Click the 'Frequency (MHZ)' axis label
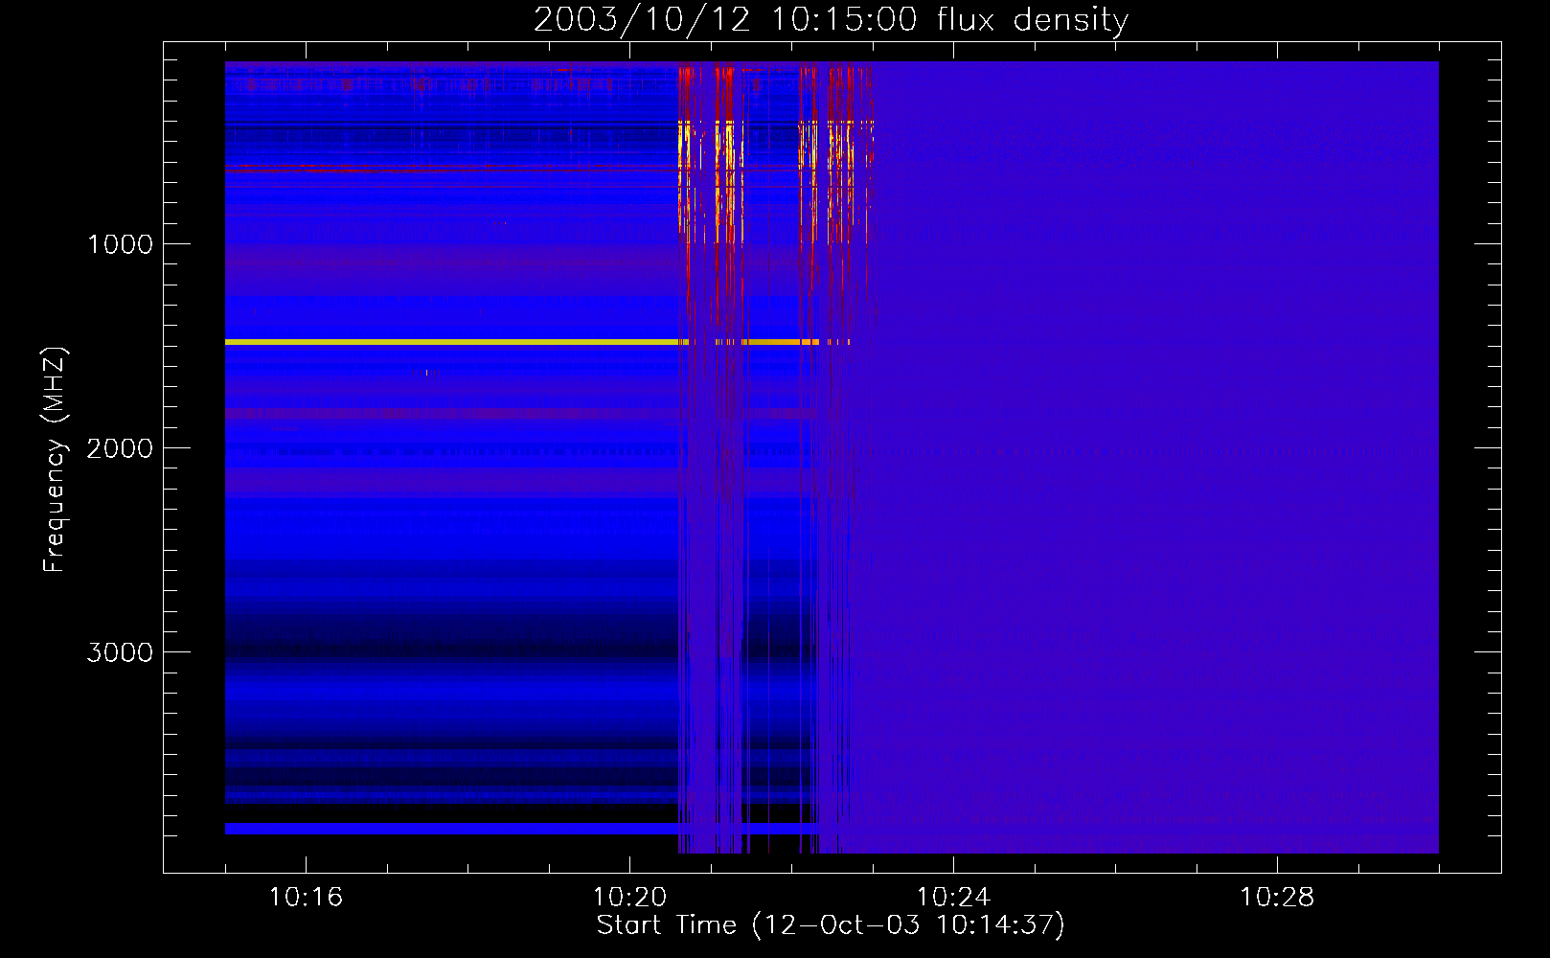This screenshot has height=958, width=1550. pos(55,460)
